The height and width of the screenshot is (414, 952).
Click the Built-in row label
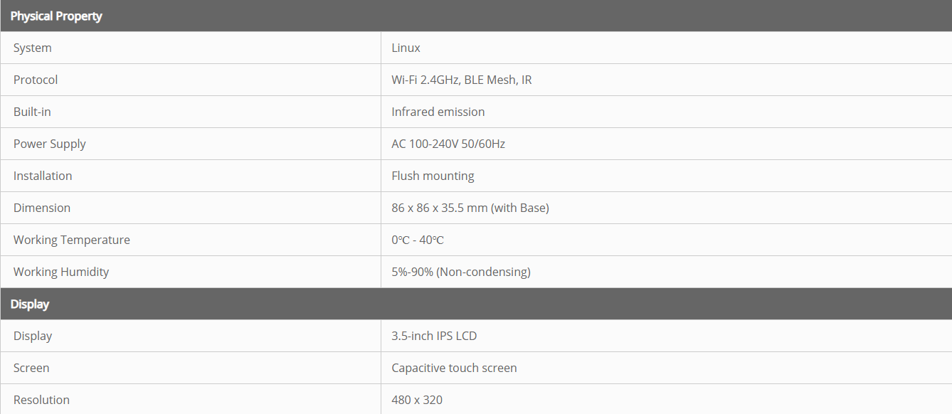[32, 112]
